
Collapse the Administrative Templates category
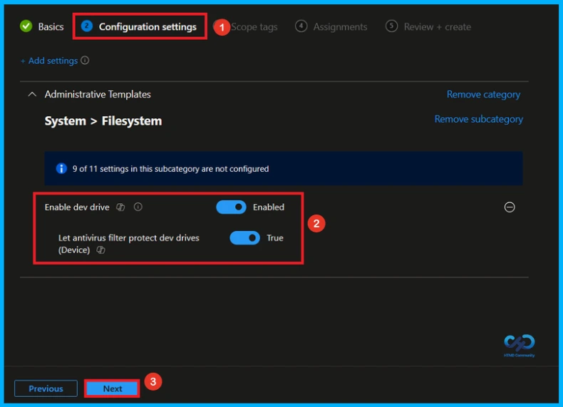point(32,95)
